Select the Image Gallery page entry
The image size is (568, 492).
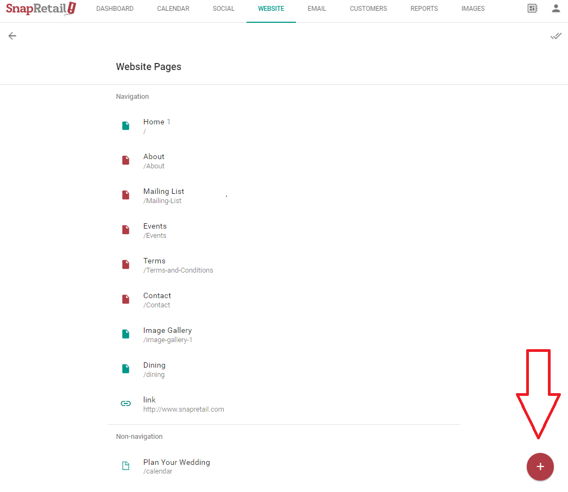pos(167,335)
